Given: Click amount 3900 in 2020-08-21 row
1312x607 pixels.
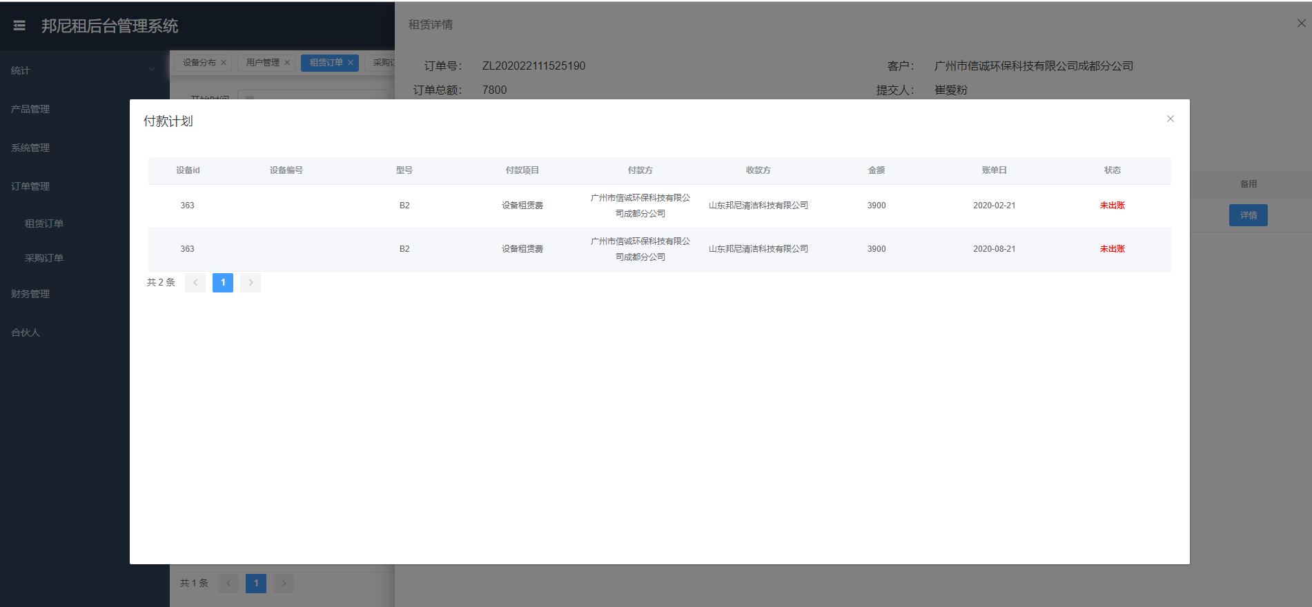Looking at the screenshot, I should click(x=877, y=249).
